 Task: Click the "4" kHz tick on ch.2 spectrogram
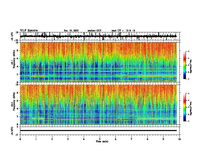pos(18,109)
